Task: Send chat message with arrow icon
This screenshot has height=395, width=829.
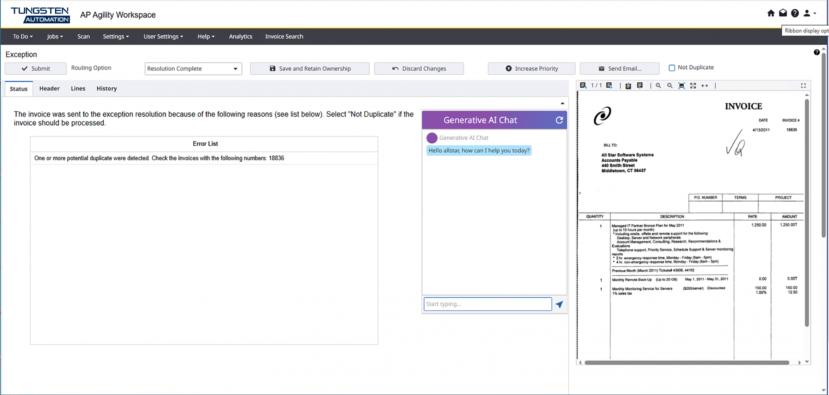Action: point(559,304)
